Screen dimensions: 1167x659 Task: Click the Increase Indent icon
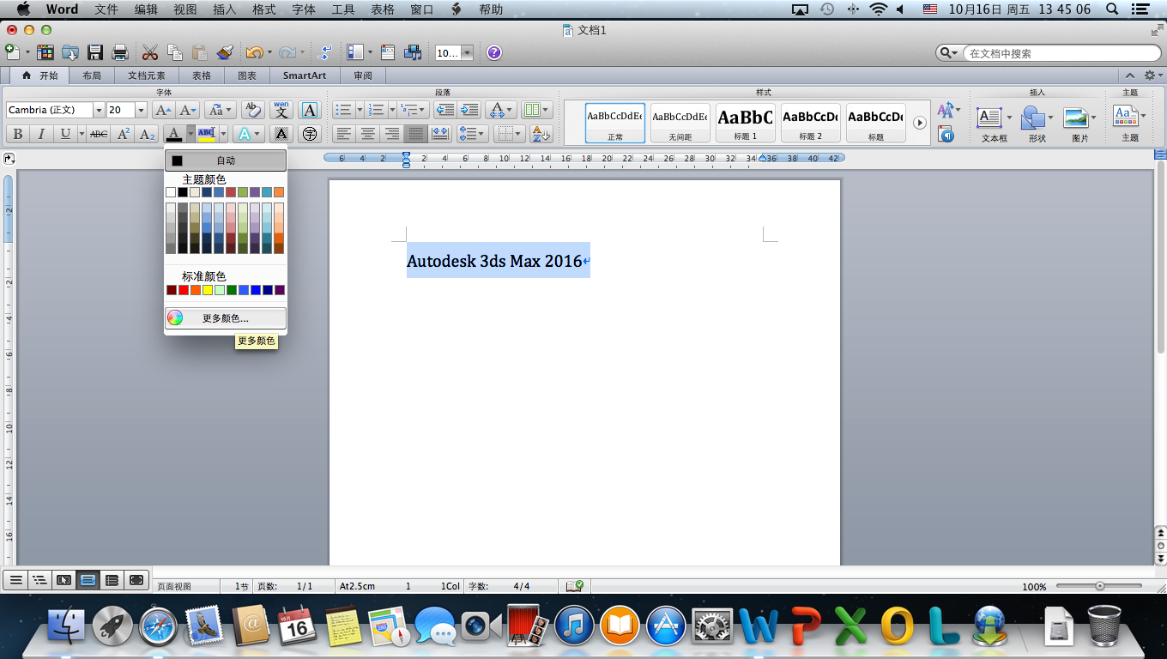coord(469,110)
